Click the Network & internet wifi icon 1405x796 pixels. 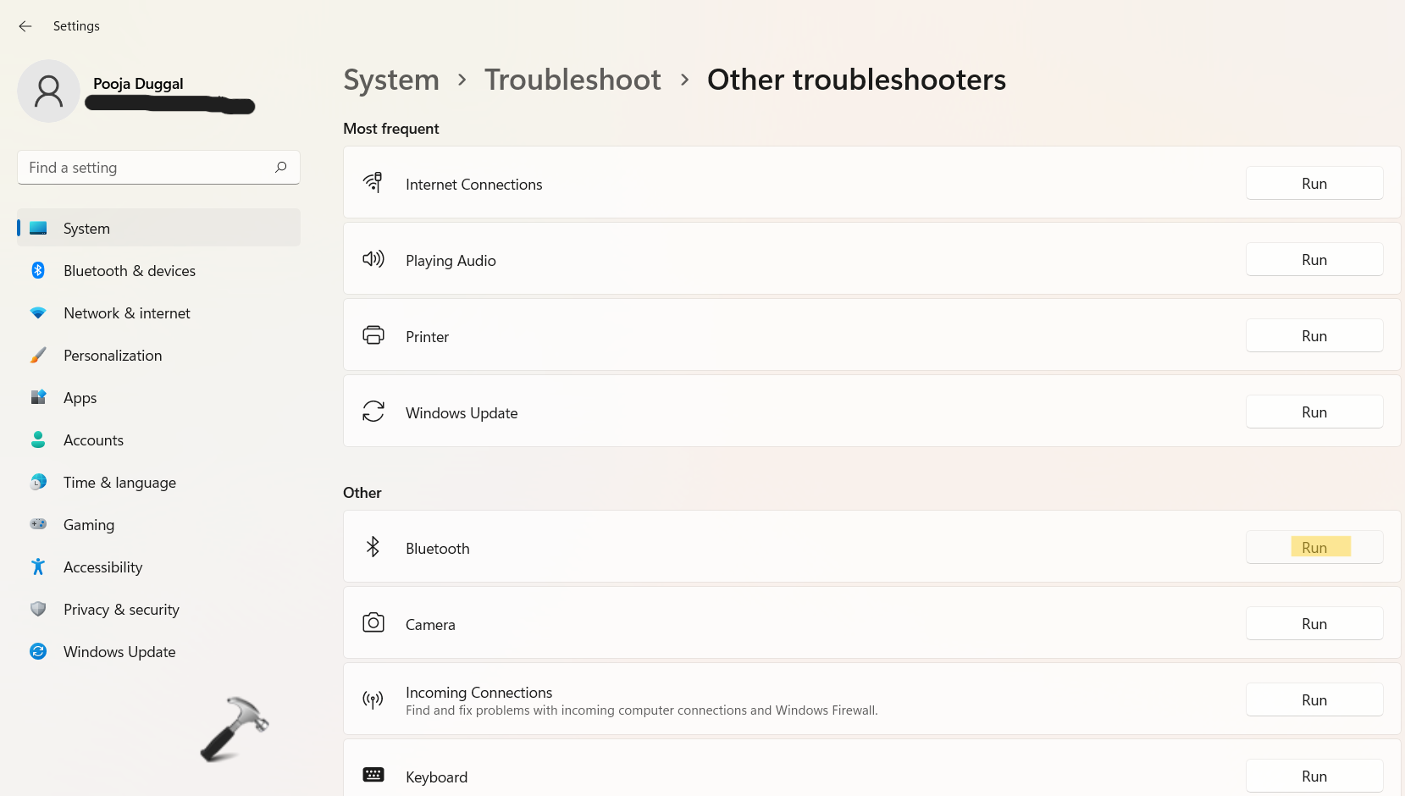pos(38,312)
